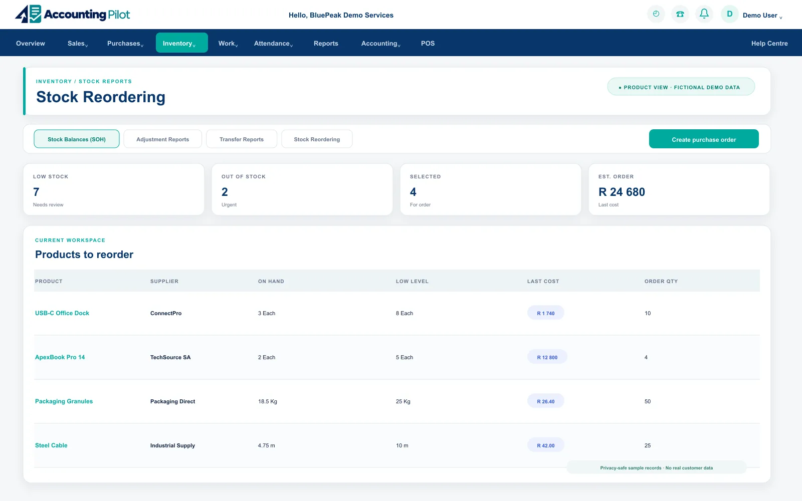Image resolution: width=802 pixels, height=501 pixels.
Task: Click Create purchase order button
Action: (x=704, y=139)
